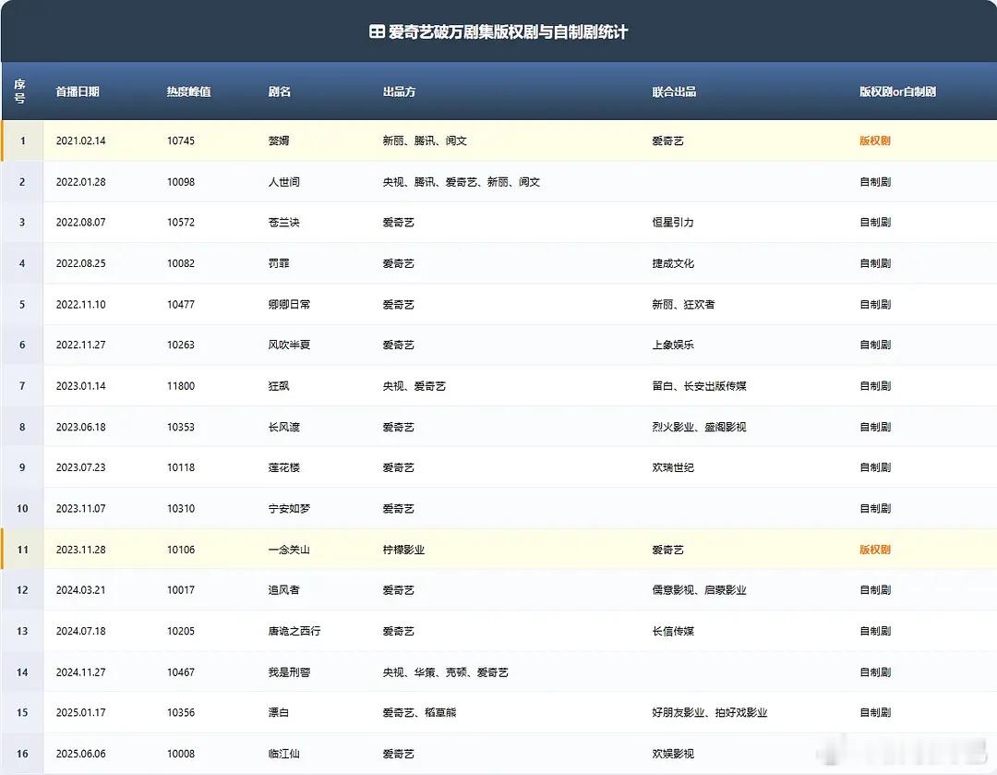Select the drama name 一念关山
Screen dimensions: 997x775
pyautogui.click(x=289, y=550)
